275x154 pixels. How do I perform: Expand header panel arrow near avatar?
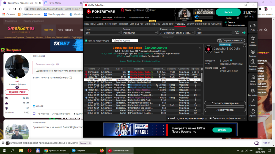click(x=175, y=13)
